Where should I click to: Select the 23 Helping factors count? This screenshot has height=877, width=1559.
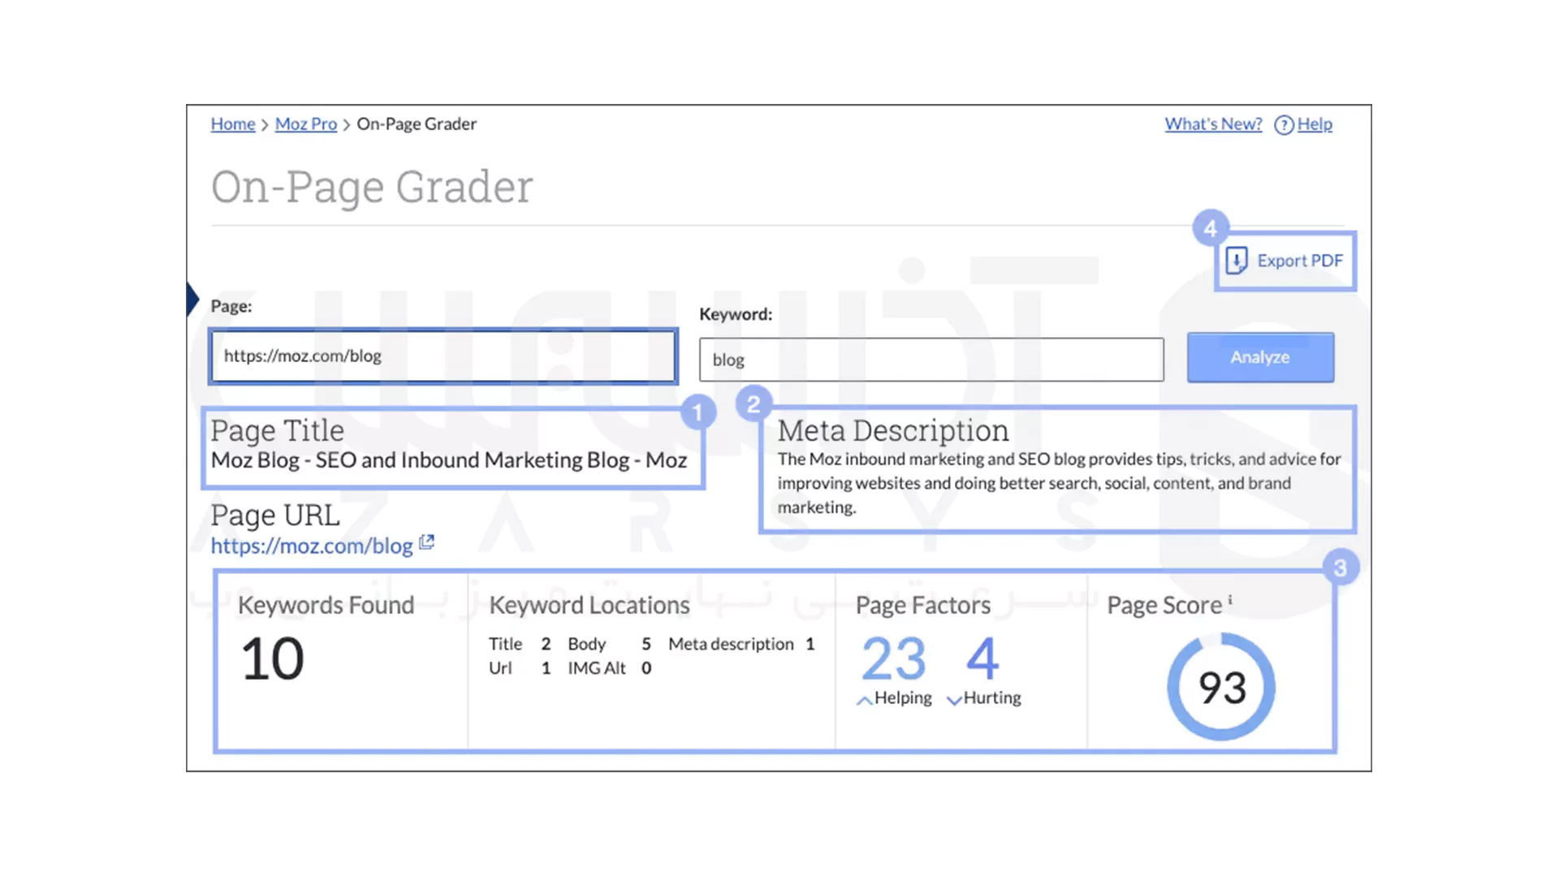(x=893, y=659)
